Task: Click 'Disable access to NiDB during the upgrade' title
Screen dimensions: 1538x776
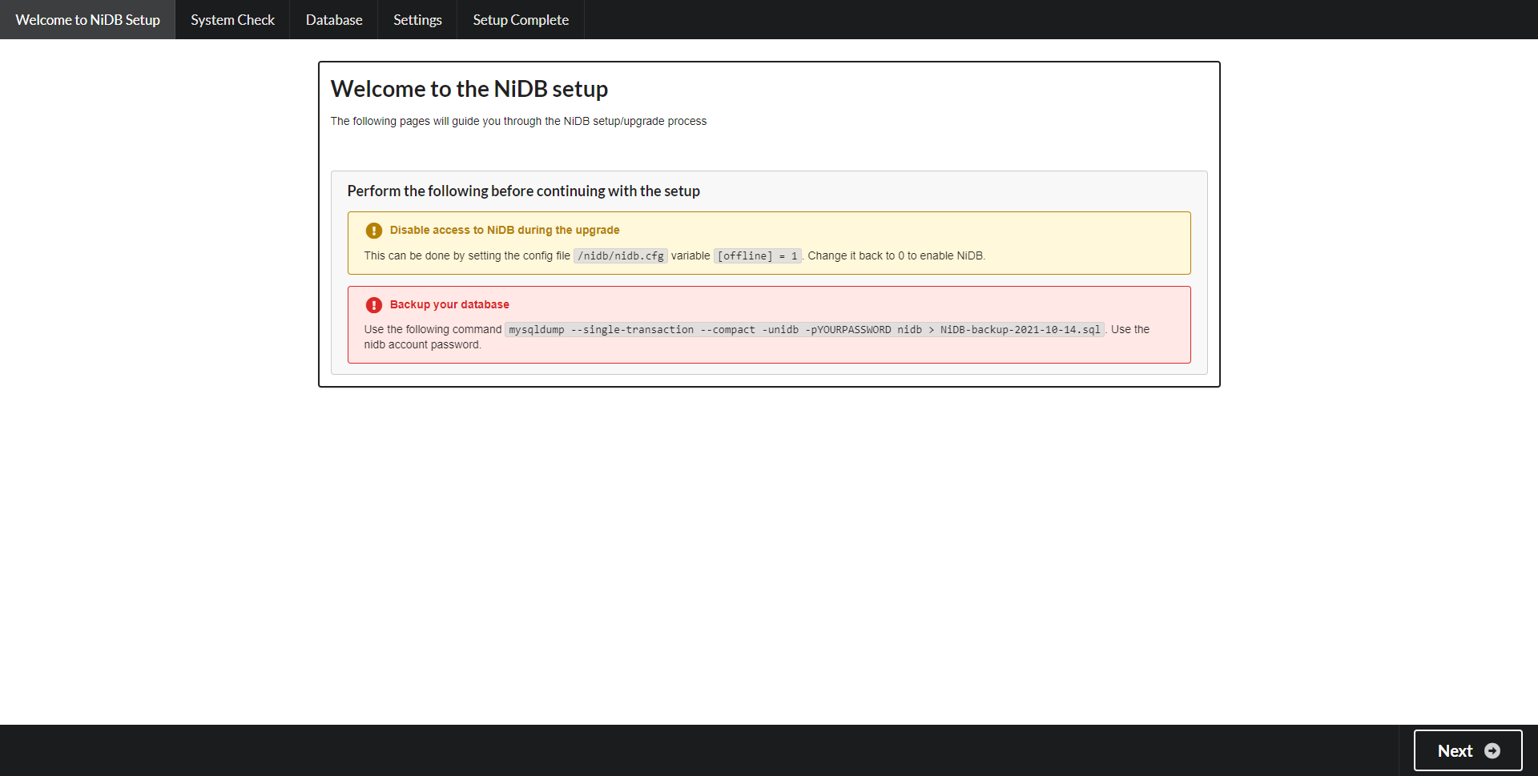Action: [x=504, y=231]
